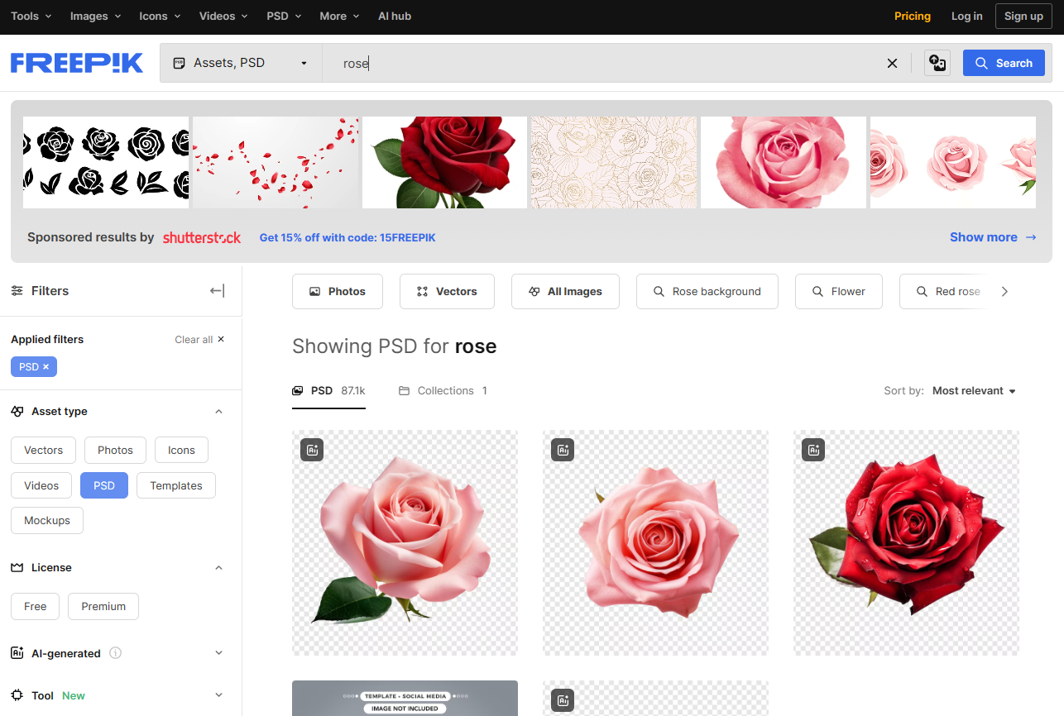1064x716 pixels.
Task: Toggle the Vectors asset type filter
Action: (43, 451)
